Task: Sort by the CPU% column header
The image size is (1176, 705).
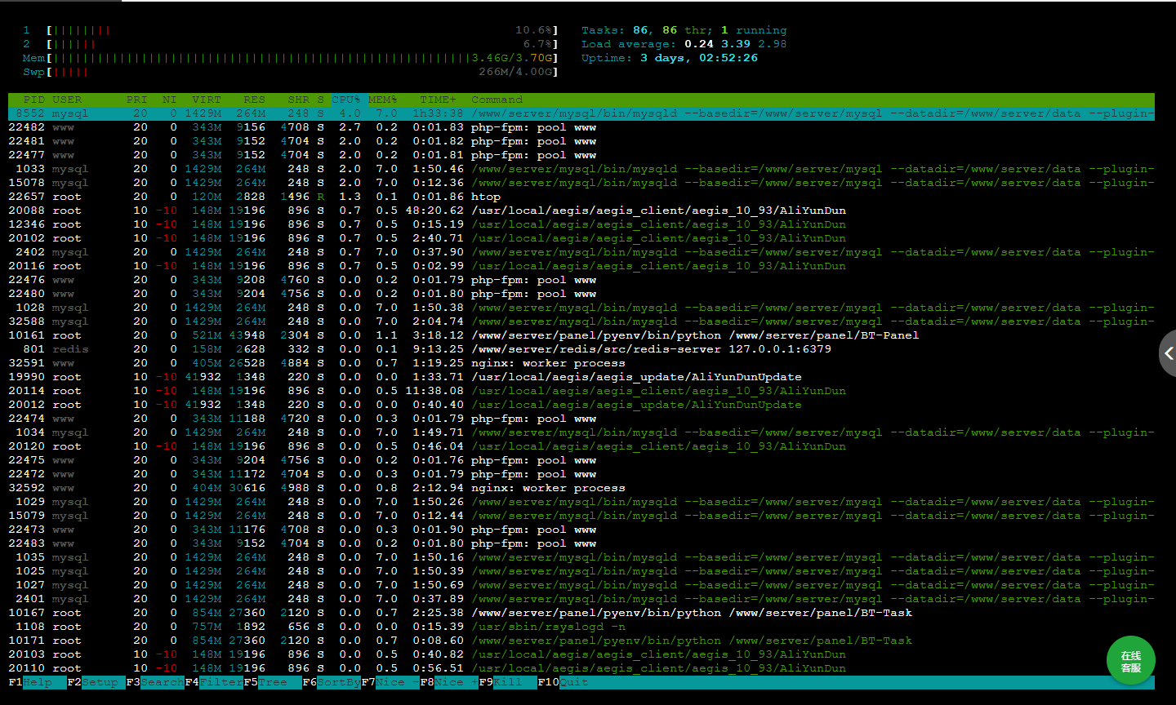Action: (346, 100)
